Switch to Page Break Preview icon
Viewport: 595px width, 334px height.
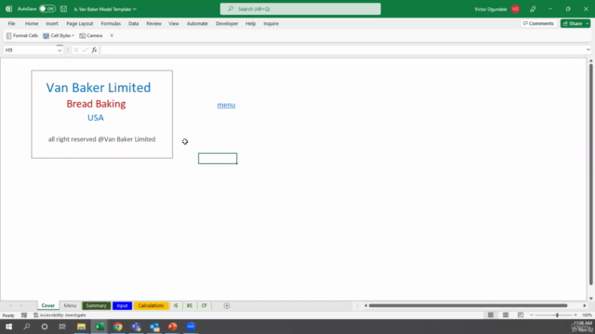click(x=521, y=315)
